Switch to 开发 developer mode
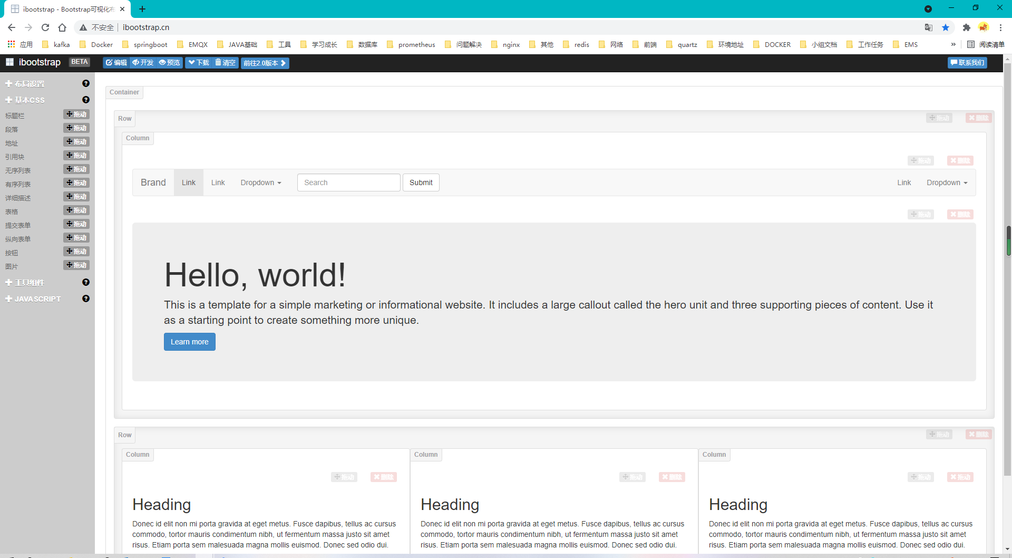 coord(143,63)
